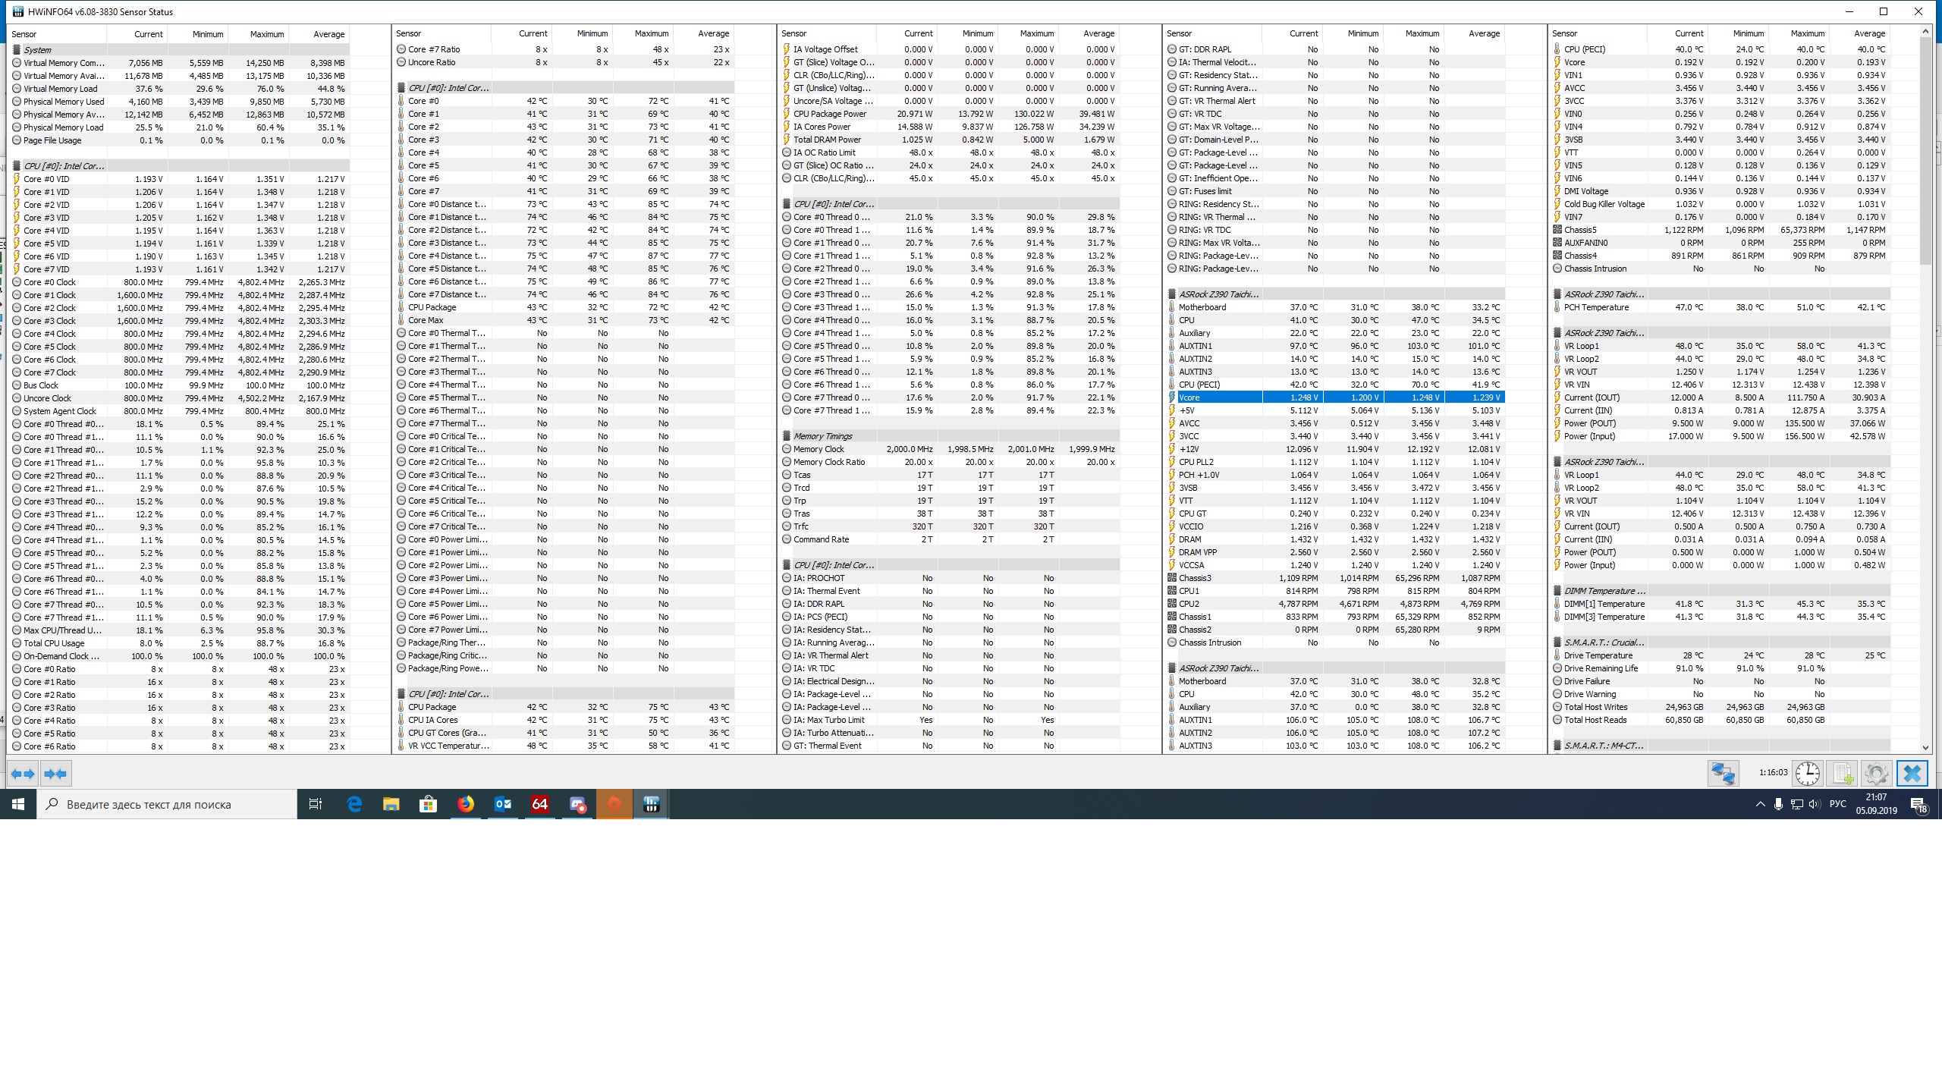Switch to Firefox in the taskbar

coord(465,804)
